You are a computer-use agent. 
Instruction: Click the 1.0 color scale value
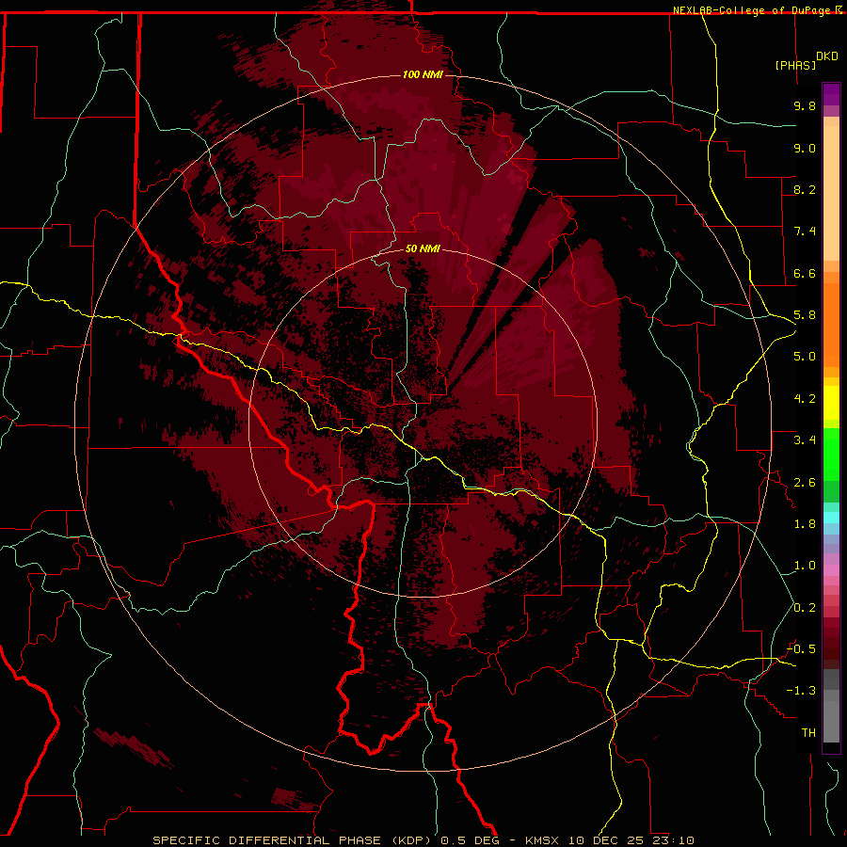point(805,566)
